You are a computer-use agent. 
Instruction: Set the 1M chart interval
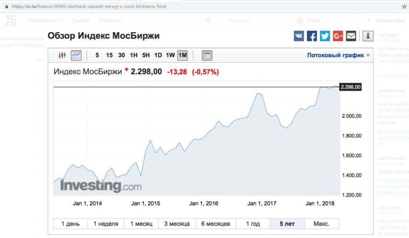(183, 55)
